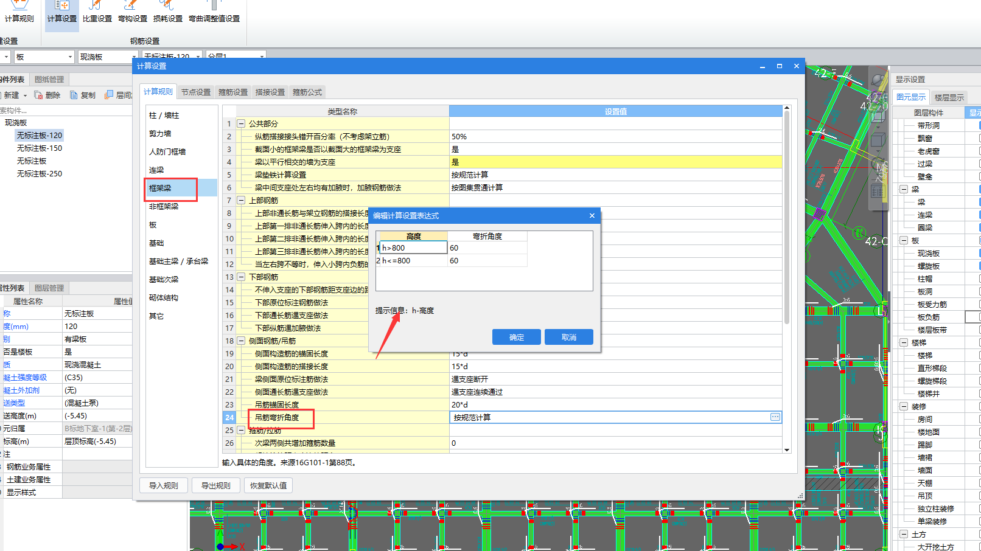
Task: Open 损耗设置 in the ribbon
Action: 168,12
